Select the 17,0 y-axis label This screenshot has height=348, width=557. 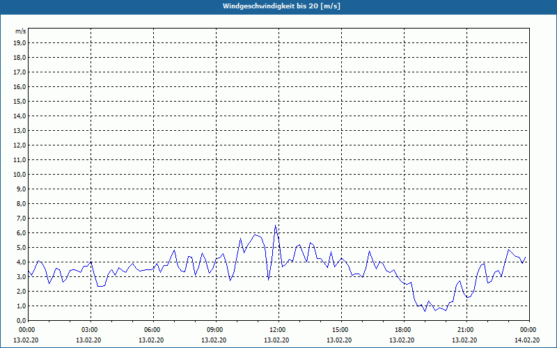pyautogui.click(x=19, y=72)
